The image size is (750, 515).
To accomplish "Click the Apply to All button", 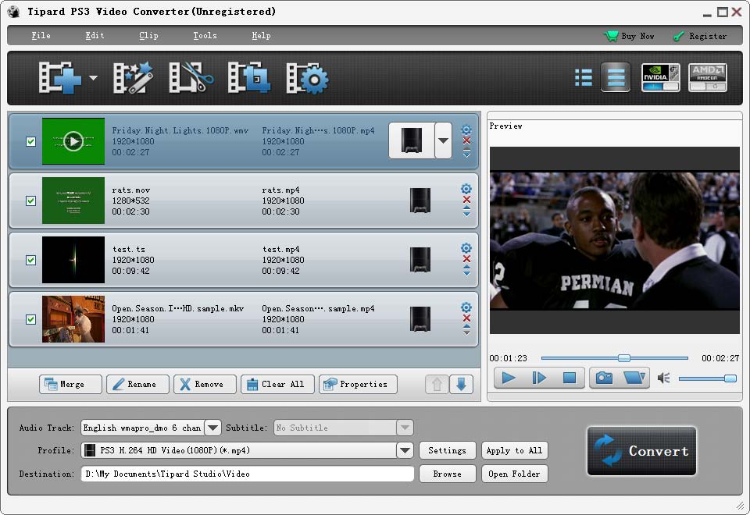I will tap(514, 450).
